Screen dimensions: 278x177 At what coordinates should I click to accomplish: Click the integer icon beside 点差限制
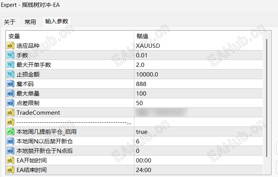click(10, 103)
